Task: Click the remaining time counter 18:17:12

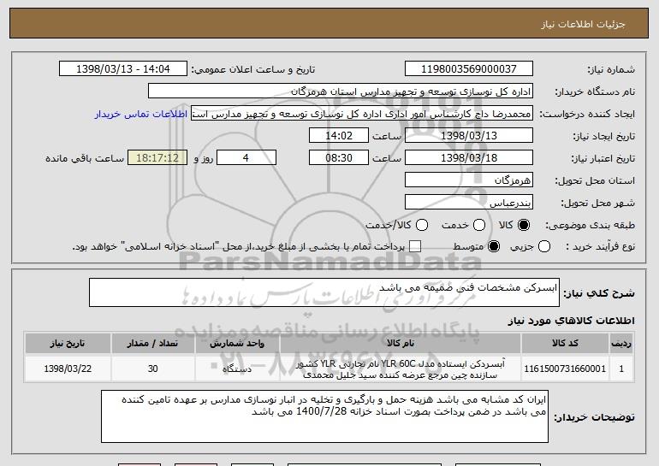Action: [157, 158]
